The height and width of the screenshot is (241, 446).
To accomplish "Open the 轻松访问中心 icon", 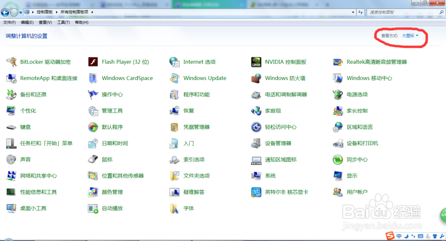I will pyautogui.click(x=256, y=127).
